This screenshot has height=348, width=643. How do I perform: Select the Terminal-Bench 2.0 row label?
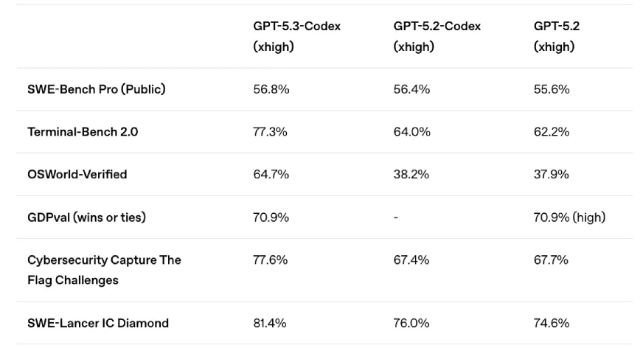coord(83,132)
